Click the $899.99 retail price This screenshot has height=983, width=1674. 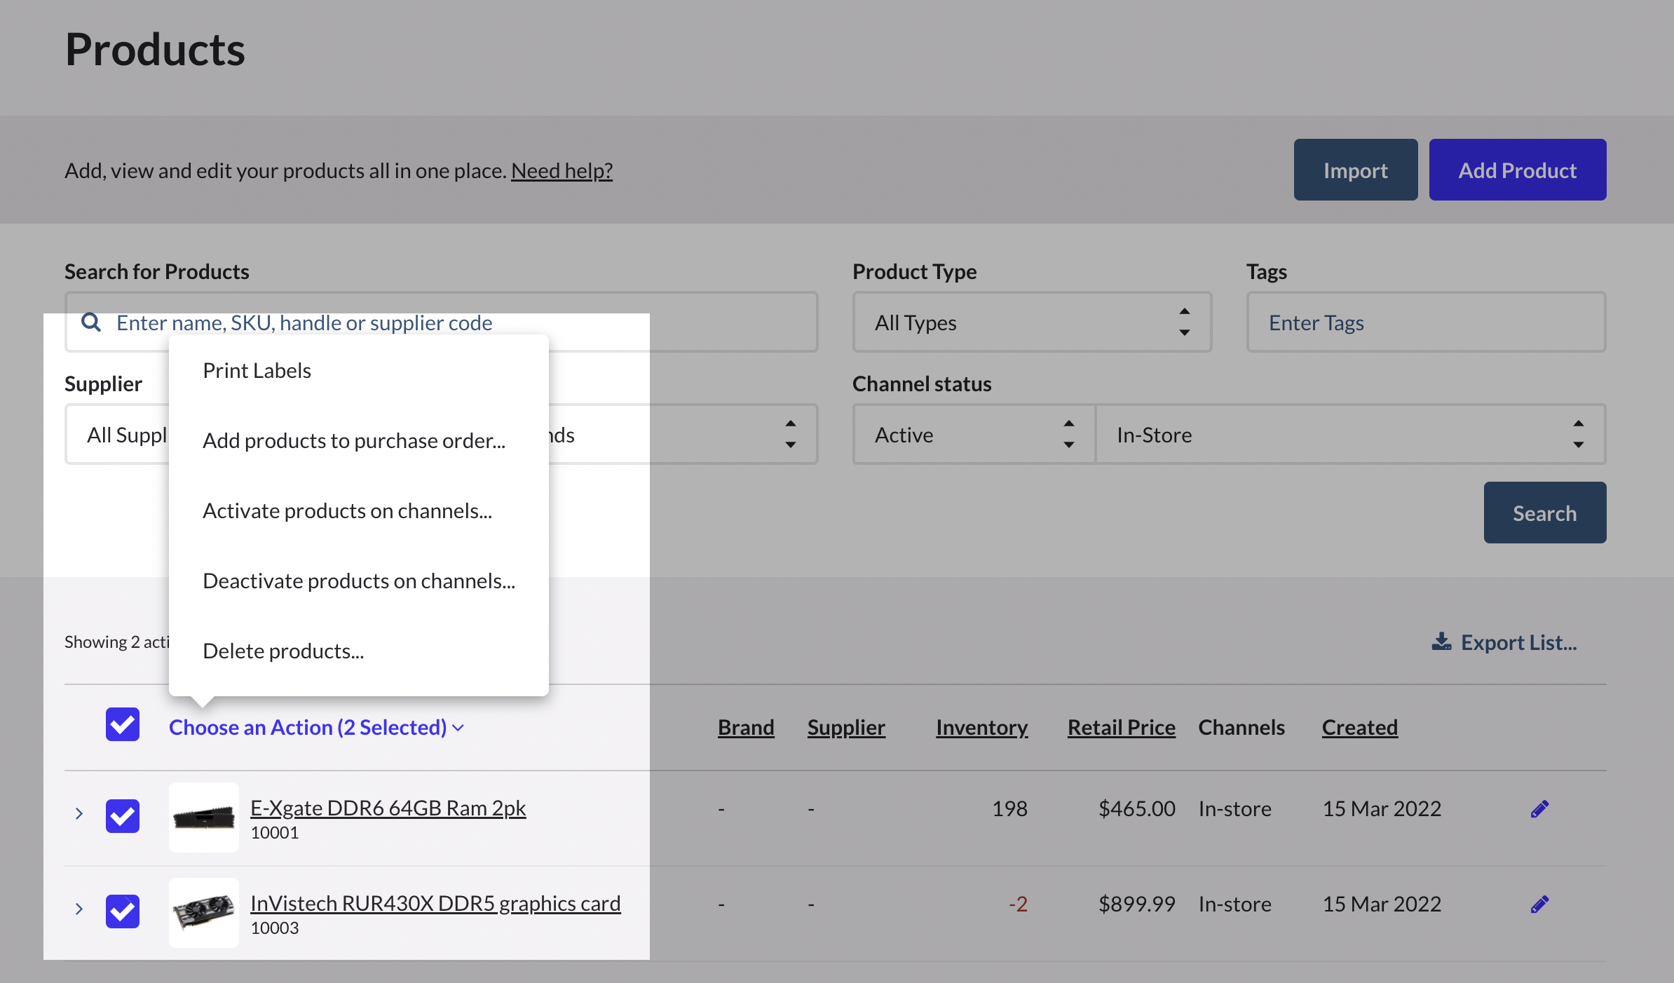click(1137, 904)
